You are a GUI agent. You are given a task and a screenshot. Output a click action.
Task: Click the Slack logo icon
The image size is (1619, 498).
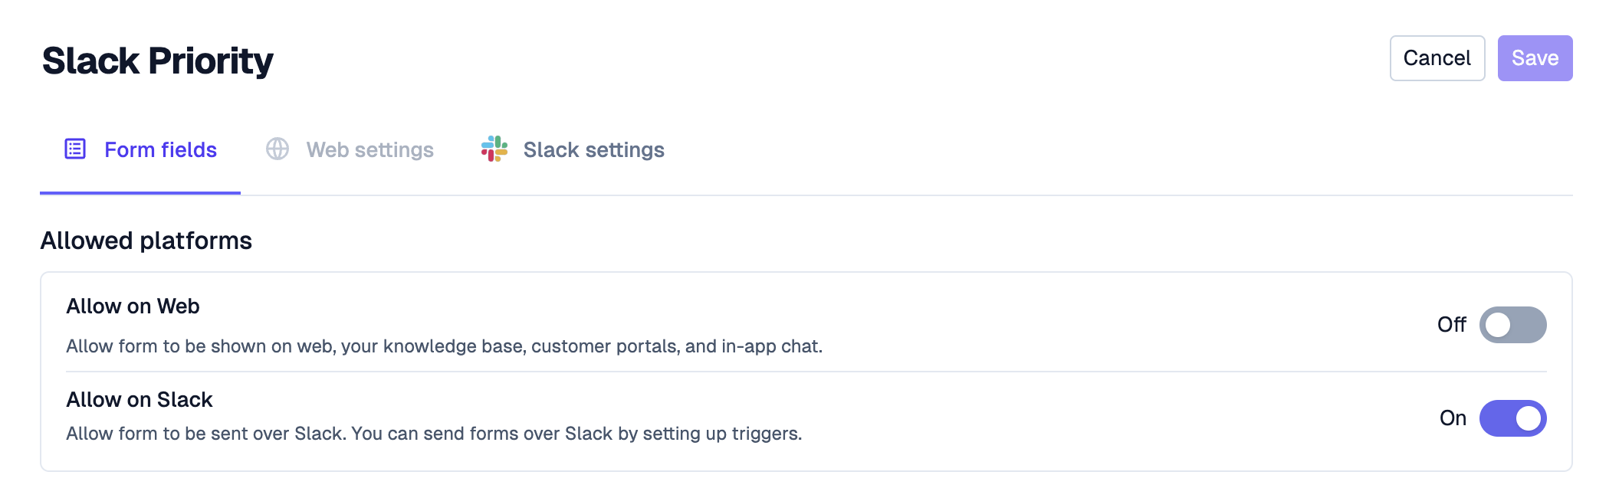tap(494, 149)
